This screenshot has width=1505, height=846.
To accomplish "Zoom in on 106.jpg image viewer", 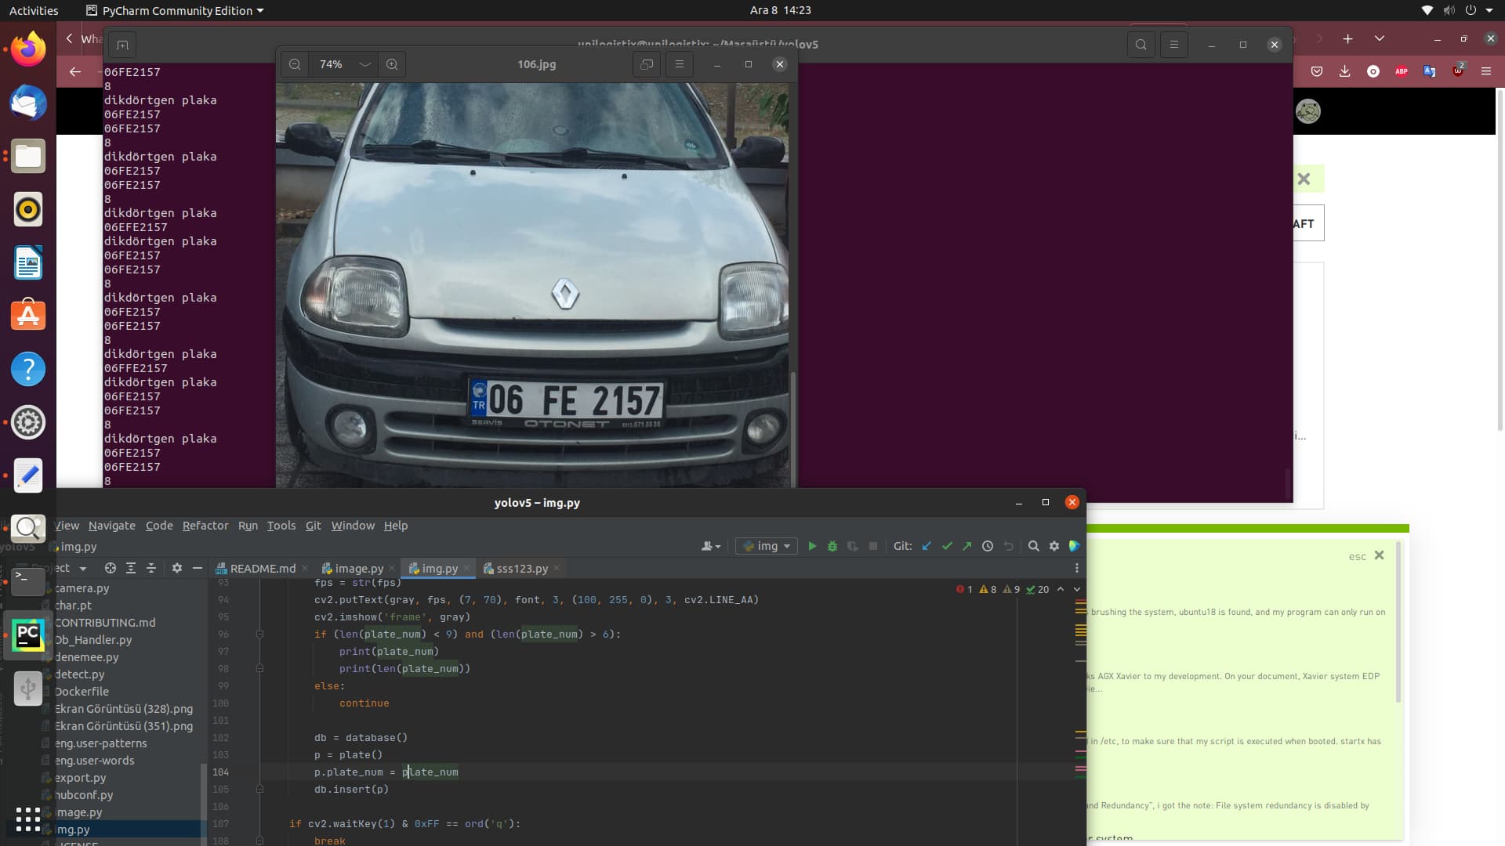I will click(392, 64).
